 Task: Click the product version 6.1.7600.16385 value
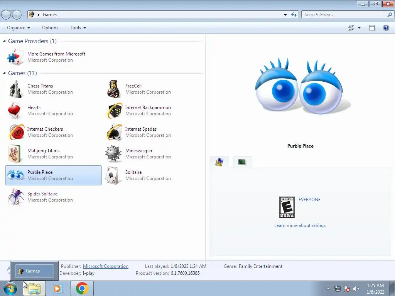tap(185, 273)
